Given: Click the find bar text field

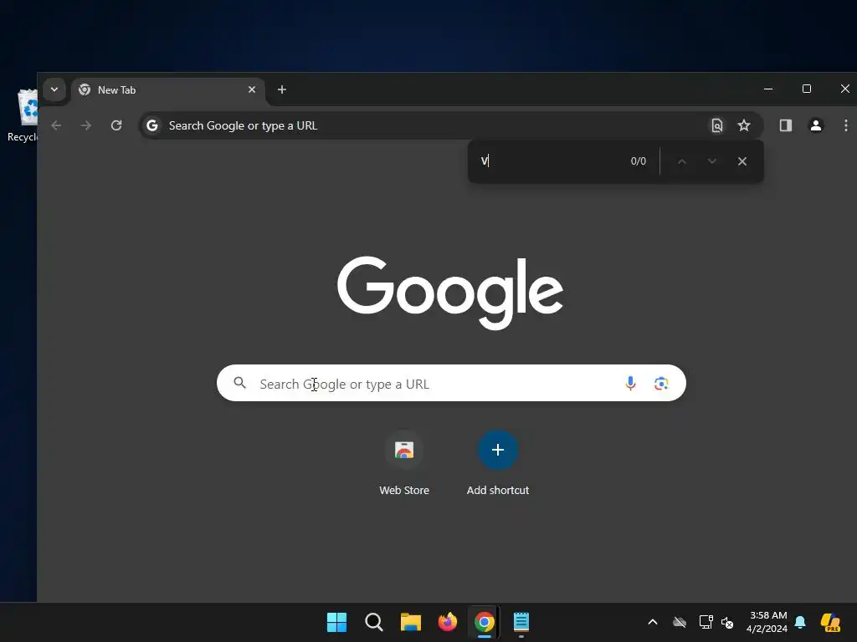Looking at the screenshot, I should tap(549, 161).
